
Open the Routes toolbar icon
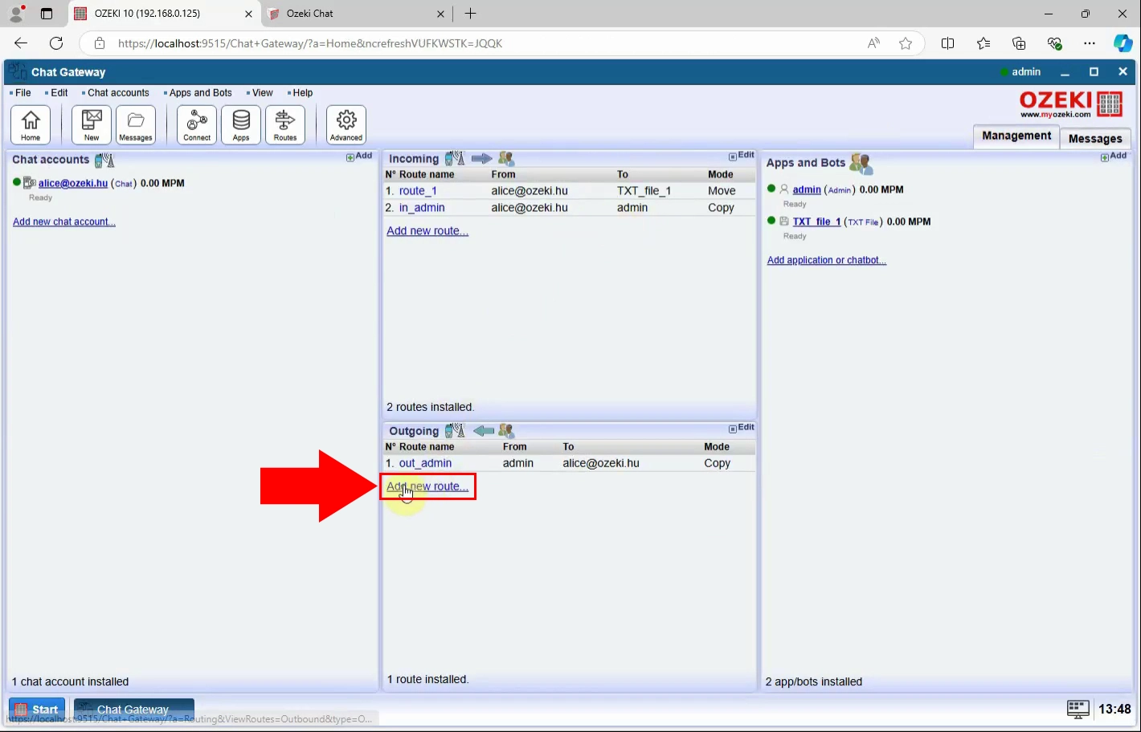point(285,125)
